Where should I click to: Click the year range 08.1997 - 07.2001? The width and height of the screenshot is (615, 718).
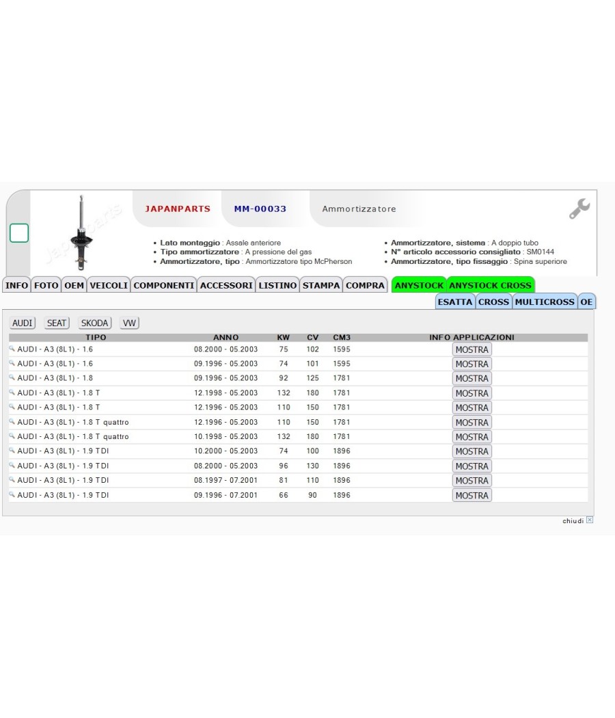pos(225,480)
